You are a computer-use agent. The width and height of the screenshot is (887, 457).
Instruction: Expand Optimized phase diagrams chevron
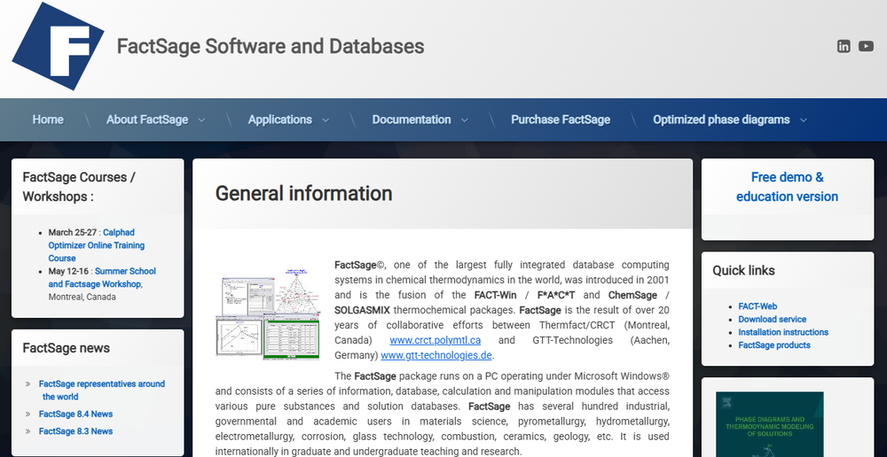[804, 120]
